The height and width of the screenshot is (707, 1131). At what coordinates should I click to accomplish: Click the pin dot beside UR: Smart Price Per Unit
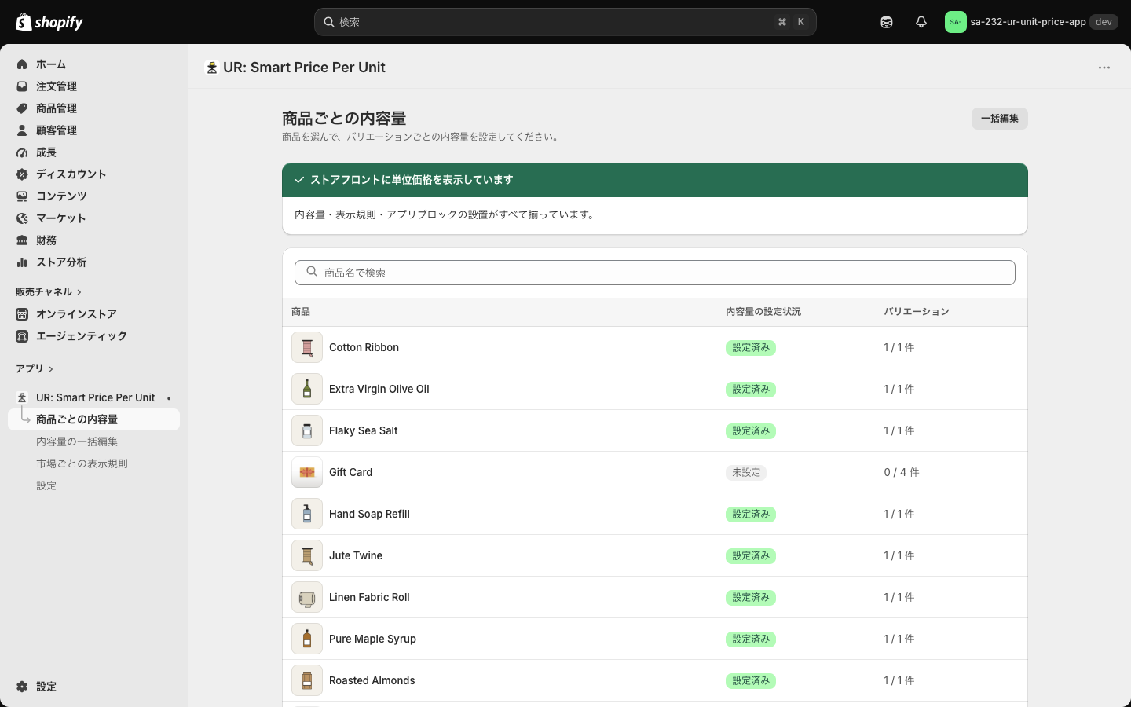[x=169, y=398]
